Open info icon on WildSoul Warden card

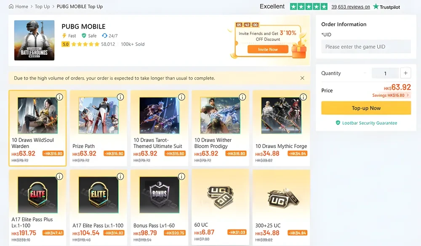point(59,97)
